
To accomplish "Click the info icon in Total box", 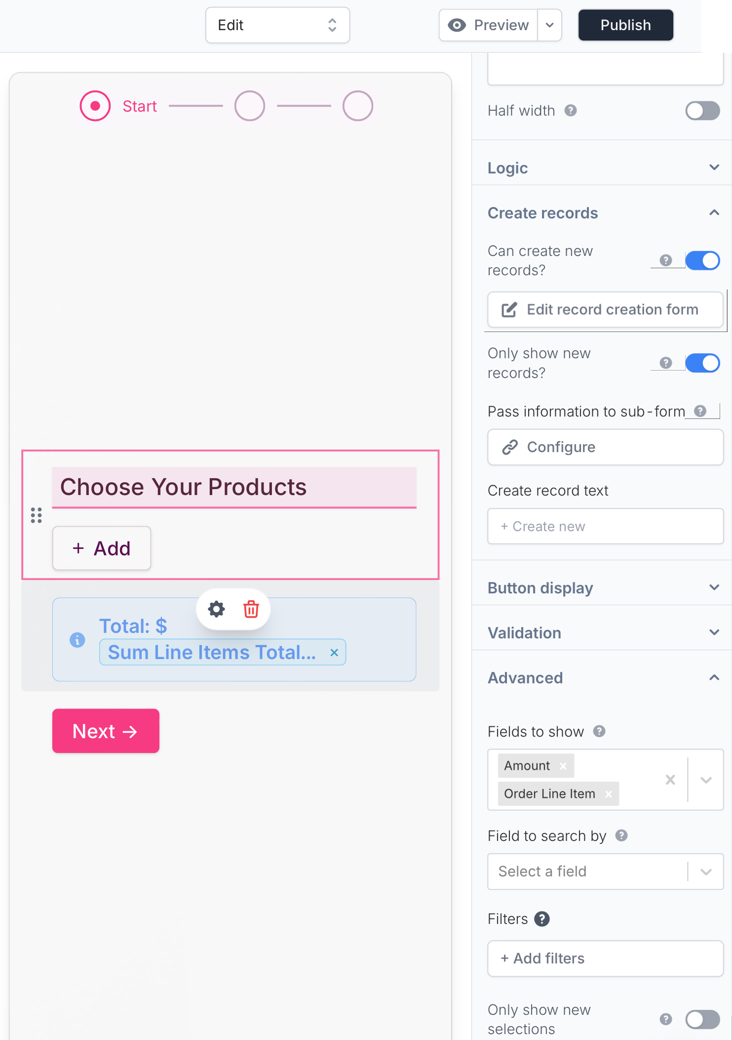I will (77, 640).
